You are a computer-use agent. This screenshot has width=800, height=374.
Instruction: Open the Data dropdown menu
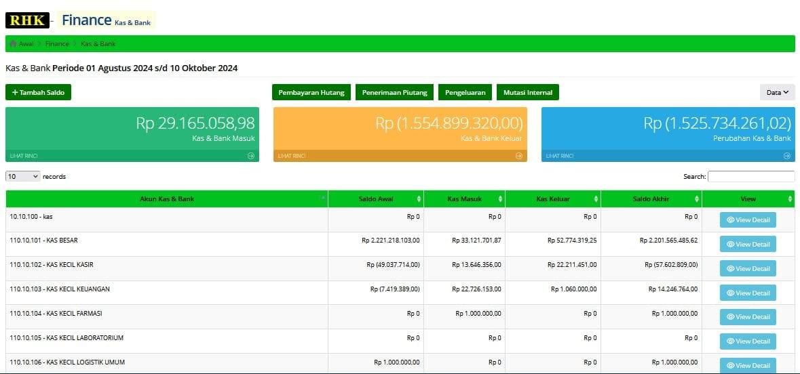pos(777,92)
